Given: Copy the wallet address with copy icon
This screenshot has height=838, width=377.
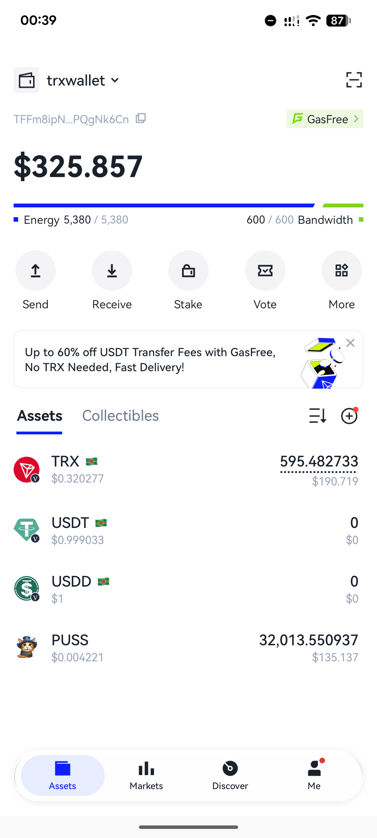Looking at the screenshot, I should 141,118.
